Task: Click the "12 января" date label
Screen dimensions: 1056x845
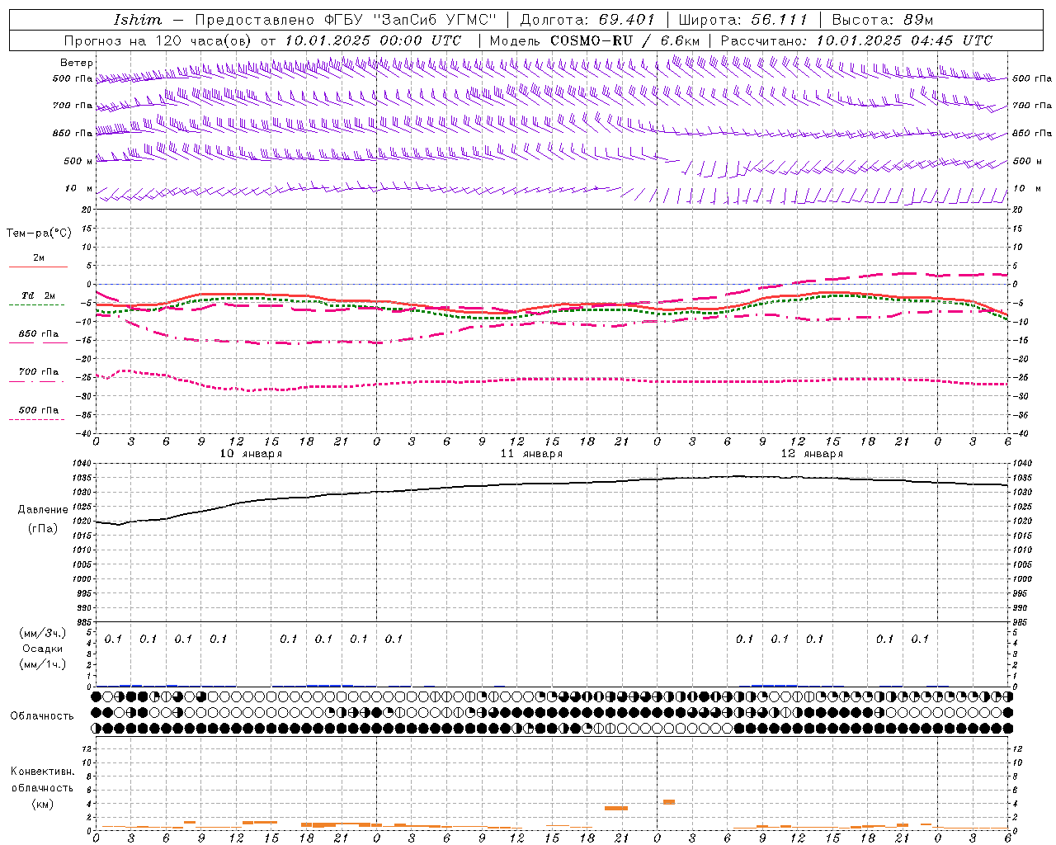Action: [x=812, y=454]
